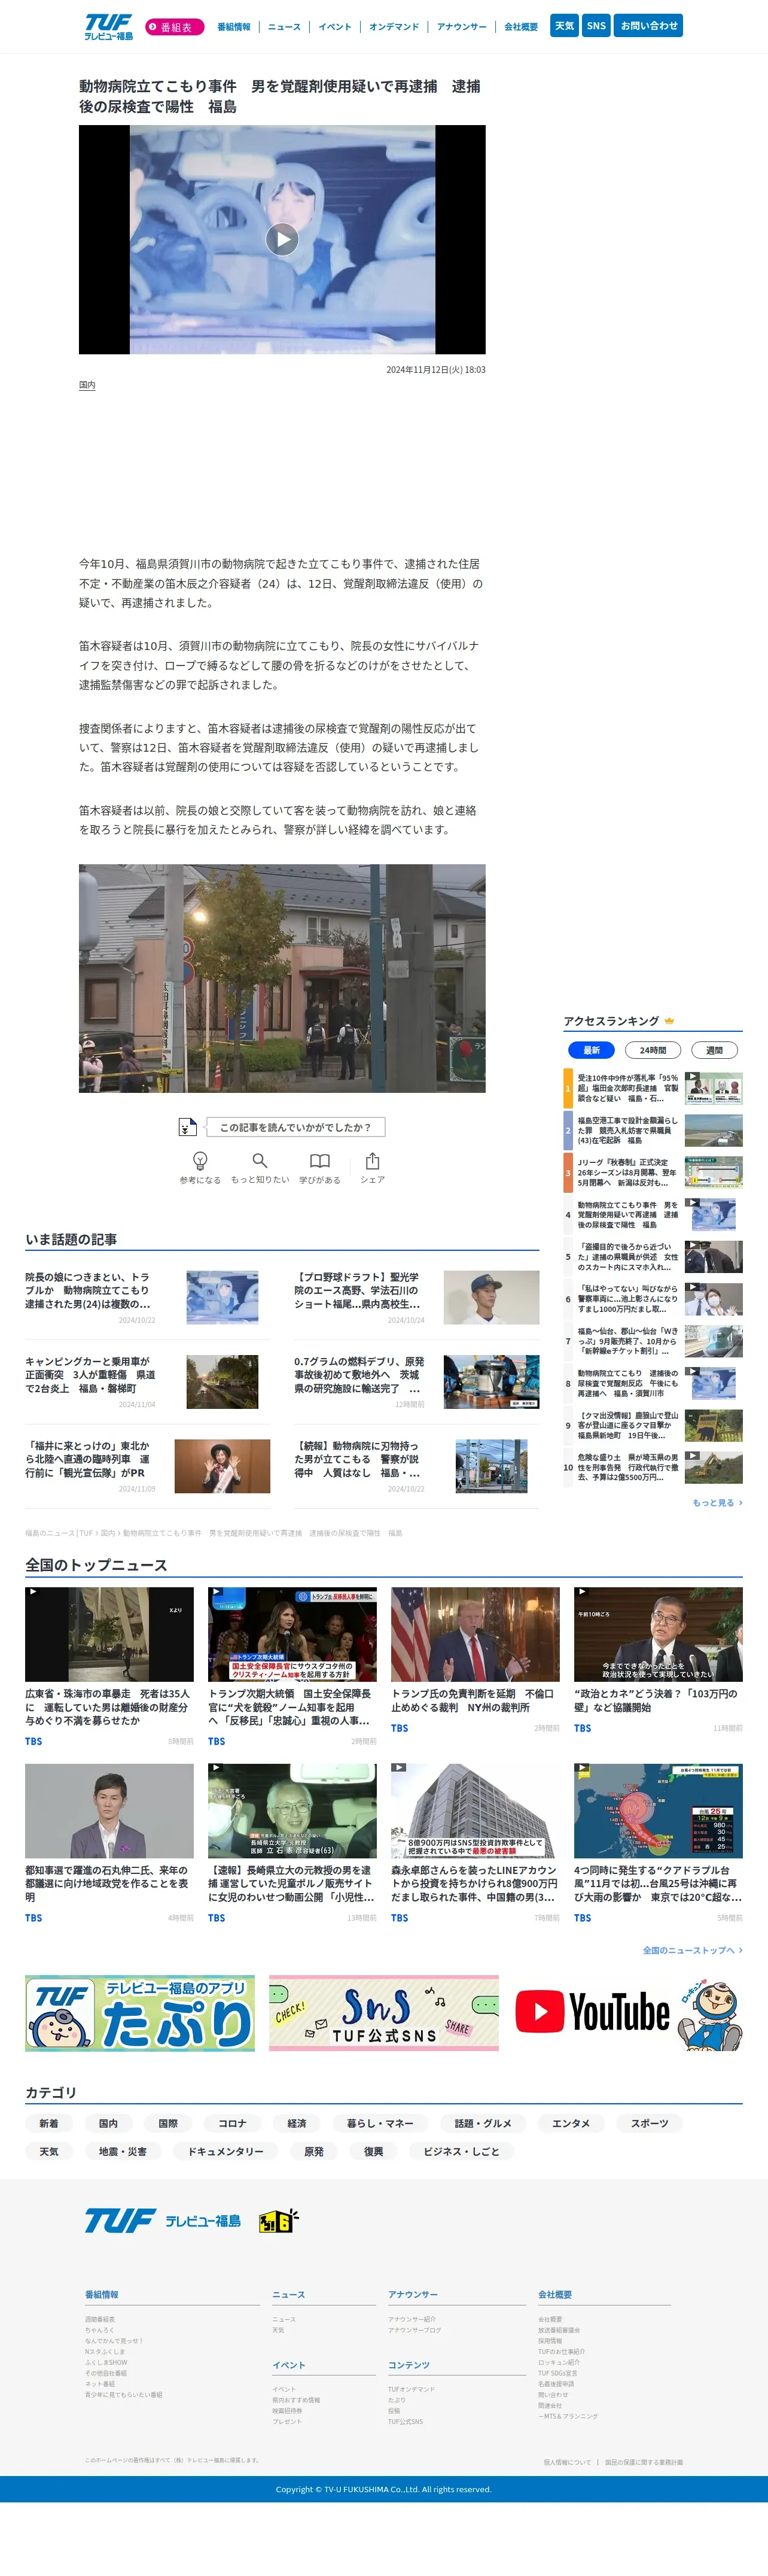Image resolution: width=768 pixels, height=2576 pixels.
Task: Open the YouTube channel banner
Action: 628,2012
